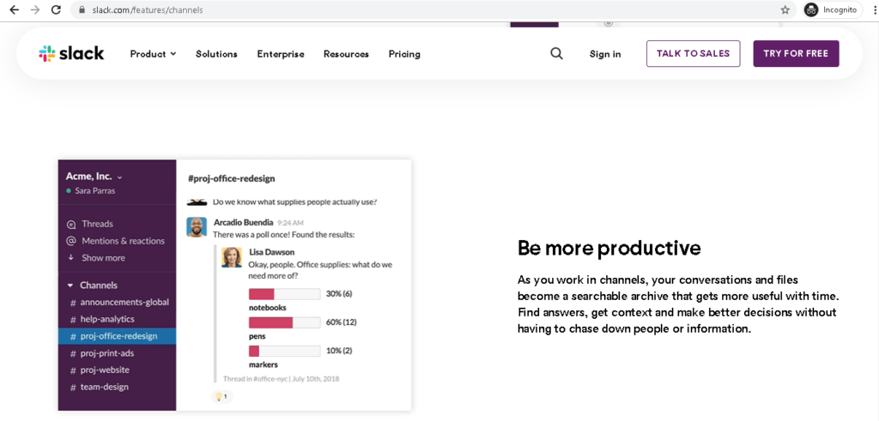
Task: Click 'Do we know what supplies' message
Action: (295, 201)
